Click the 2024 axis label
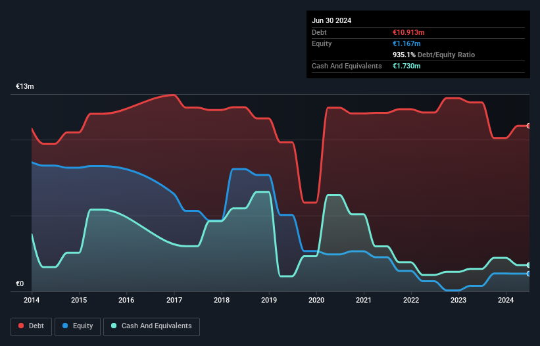The image size is (540, 346). point(506,300)
